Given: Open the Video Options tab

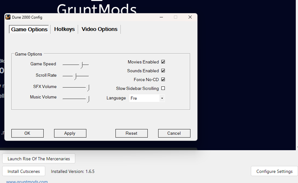Looking at the screenshot, I should click(x=99, y=29).
